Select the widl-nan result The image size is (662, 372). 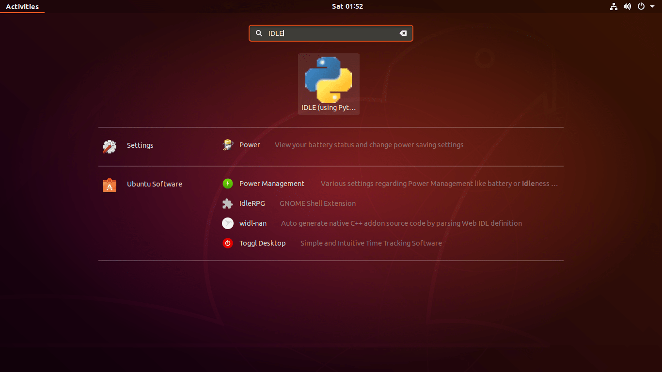coord(253,223)
